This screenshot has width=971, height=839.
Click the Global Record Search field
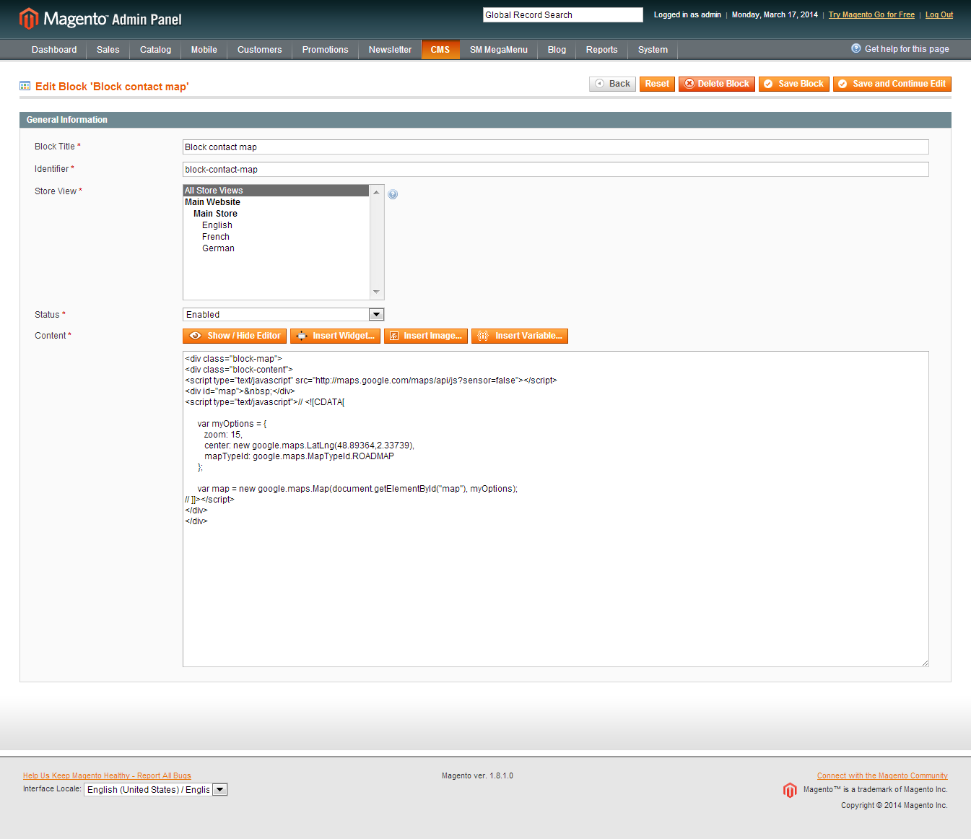pos(563,14)
